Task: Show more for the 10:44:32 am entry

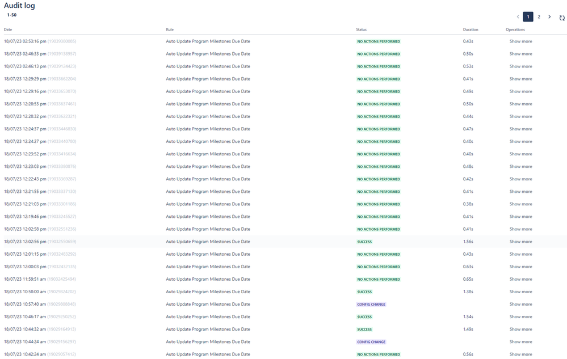Action: [x=520, y=330]
